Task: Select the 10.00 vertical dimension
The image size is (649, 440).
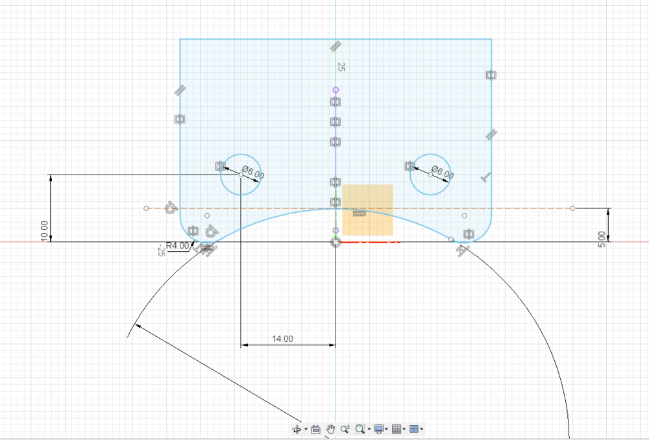Action: (44, 230)
